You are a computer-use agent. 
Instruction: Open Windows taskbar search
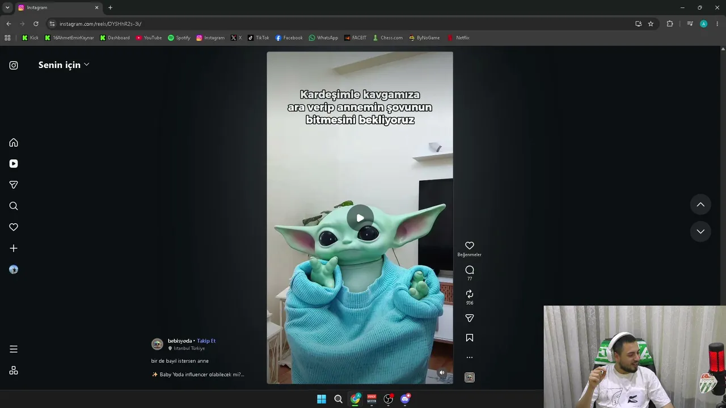[338, 399]
